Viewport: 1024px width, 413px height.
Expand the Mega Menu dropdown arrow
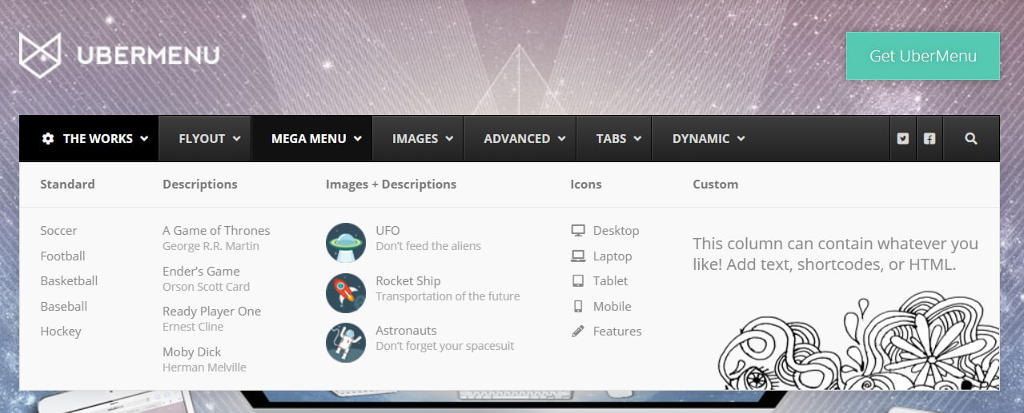click(x=358, y=138)
